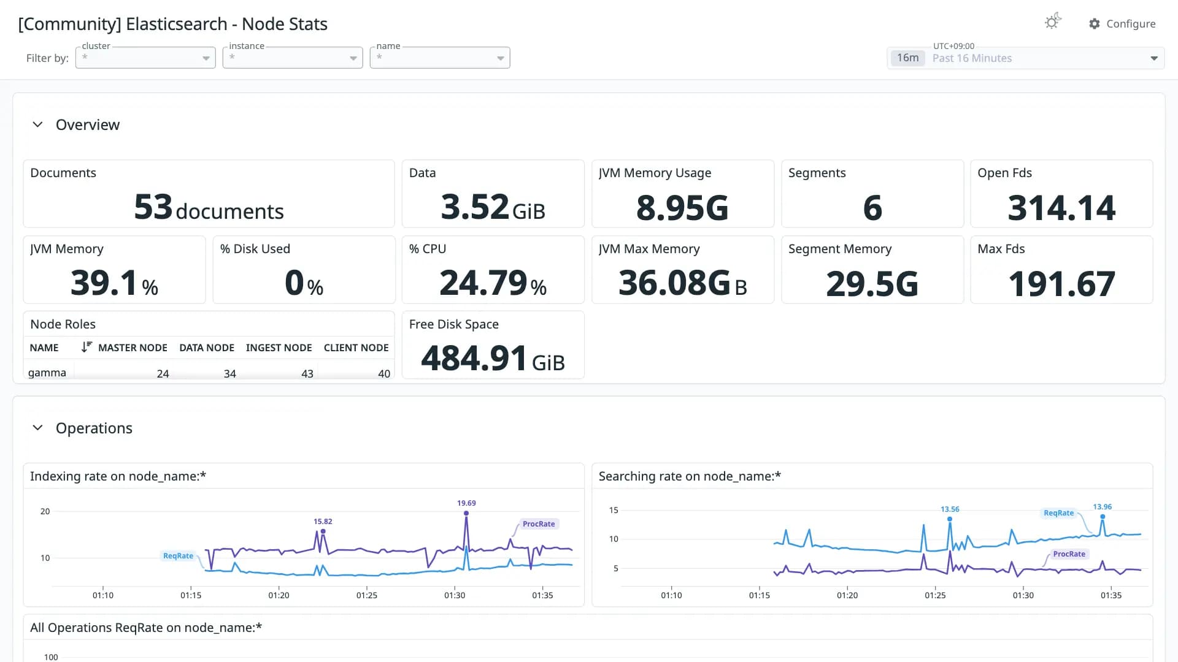The width and height of the screenshot is (1178, 662).
Task: Click the ReqRate label in Indexing rate chart
Action: tap(178, 555)
